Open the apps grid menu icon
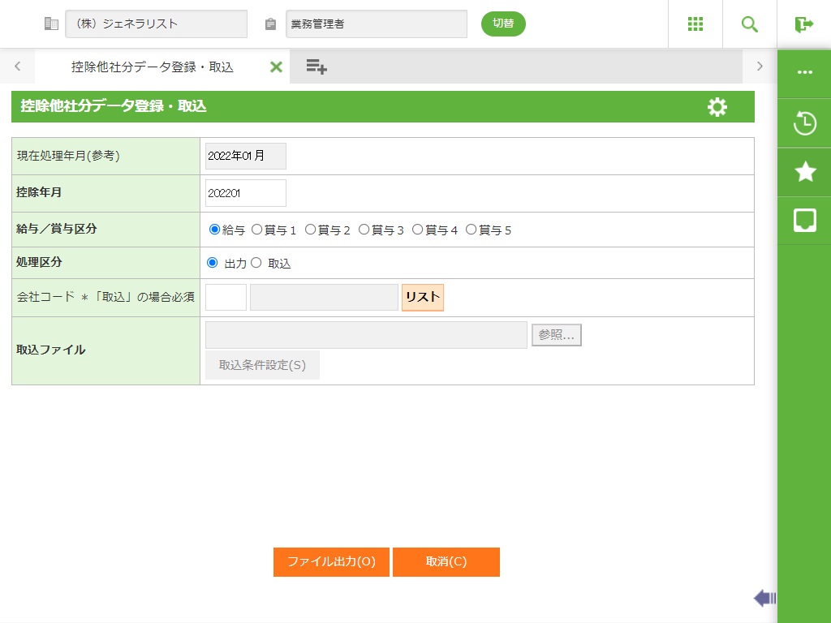The width and height of the screenshot is (831, 623). coord(695,24)
